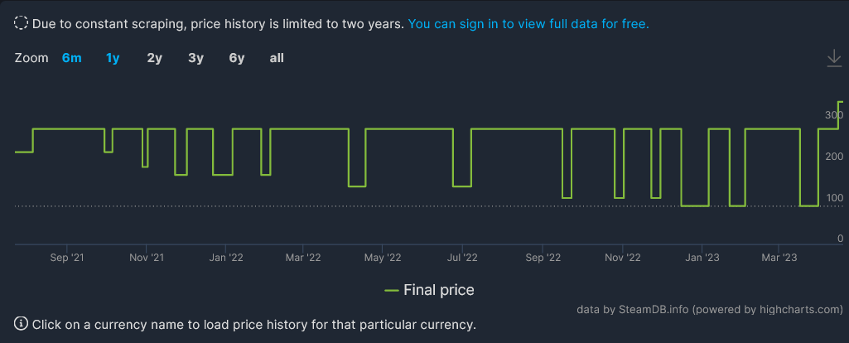Click the chart download icon
This screenshot has width=849, height=343.
[x=833, y=58]
